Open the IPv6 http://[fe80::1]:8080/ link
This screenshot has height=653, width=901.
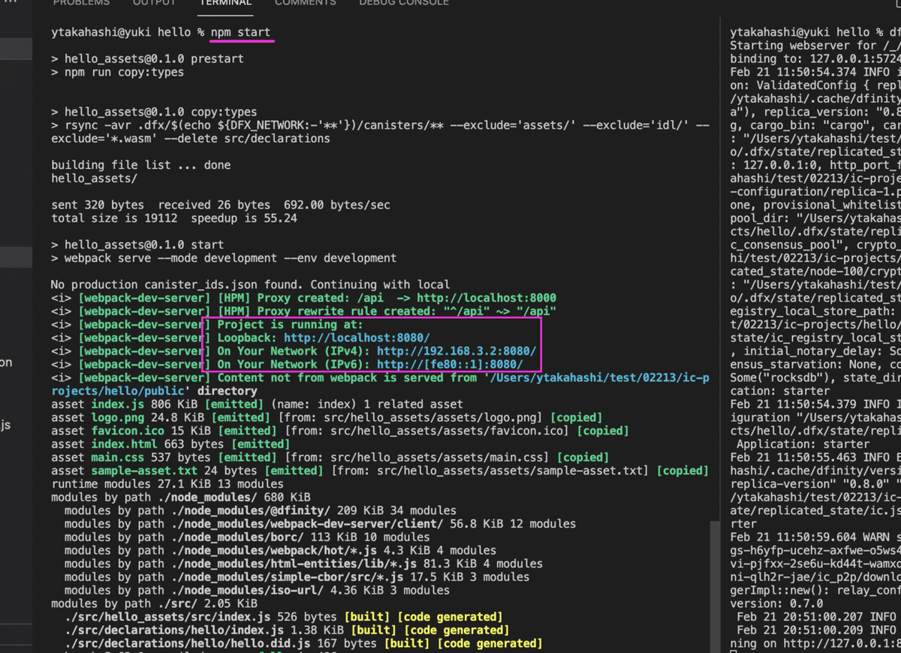[x=450, y=365]
